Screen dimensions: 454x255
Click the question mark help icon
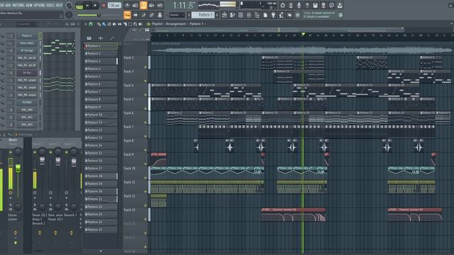307,5
